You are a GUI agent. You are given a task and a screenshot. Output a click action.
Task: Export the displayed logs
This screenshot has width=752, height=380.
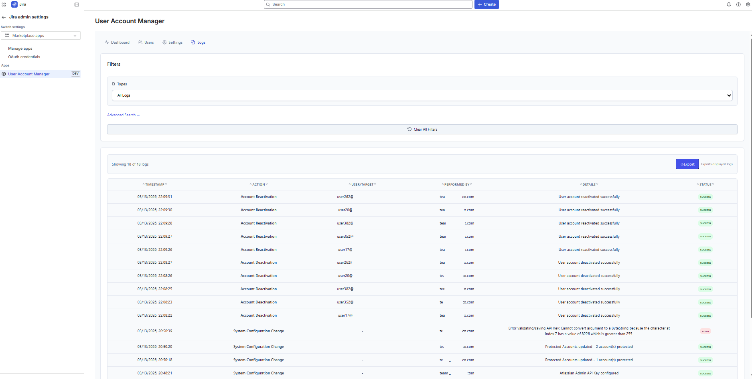[x=687, y=164]
